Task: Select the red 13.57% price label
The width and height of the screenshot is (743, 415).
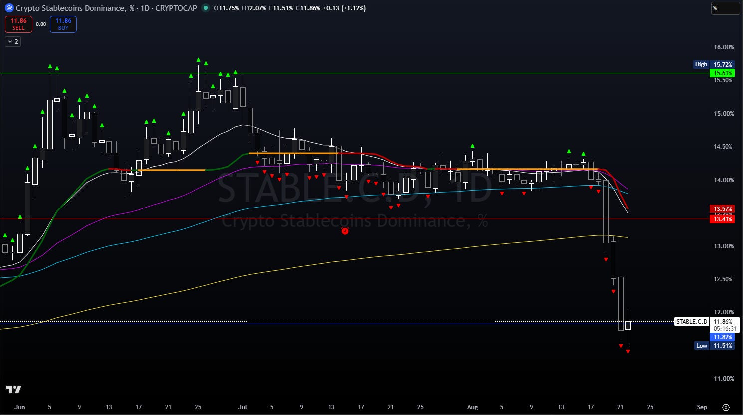Action: (722, 208)
